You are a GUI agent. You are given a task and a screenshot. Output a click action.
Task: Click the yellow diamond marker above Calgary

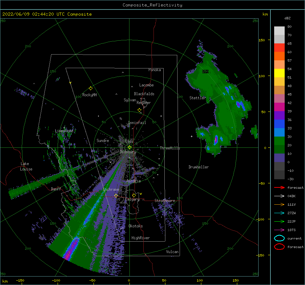click(134, 195)
